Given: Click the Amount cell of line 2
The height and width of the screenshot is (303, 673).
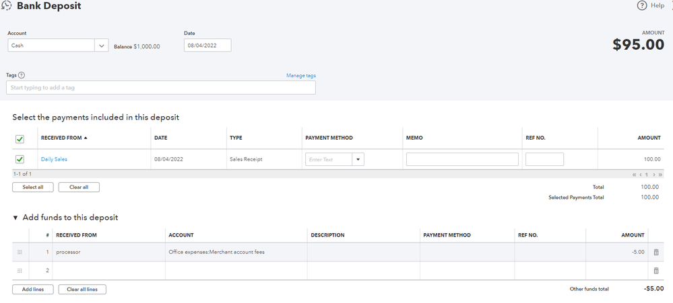Looking at the screenshot, I should click(x=617, y=271).
